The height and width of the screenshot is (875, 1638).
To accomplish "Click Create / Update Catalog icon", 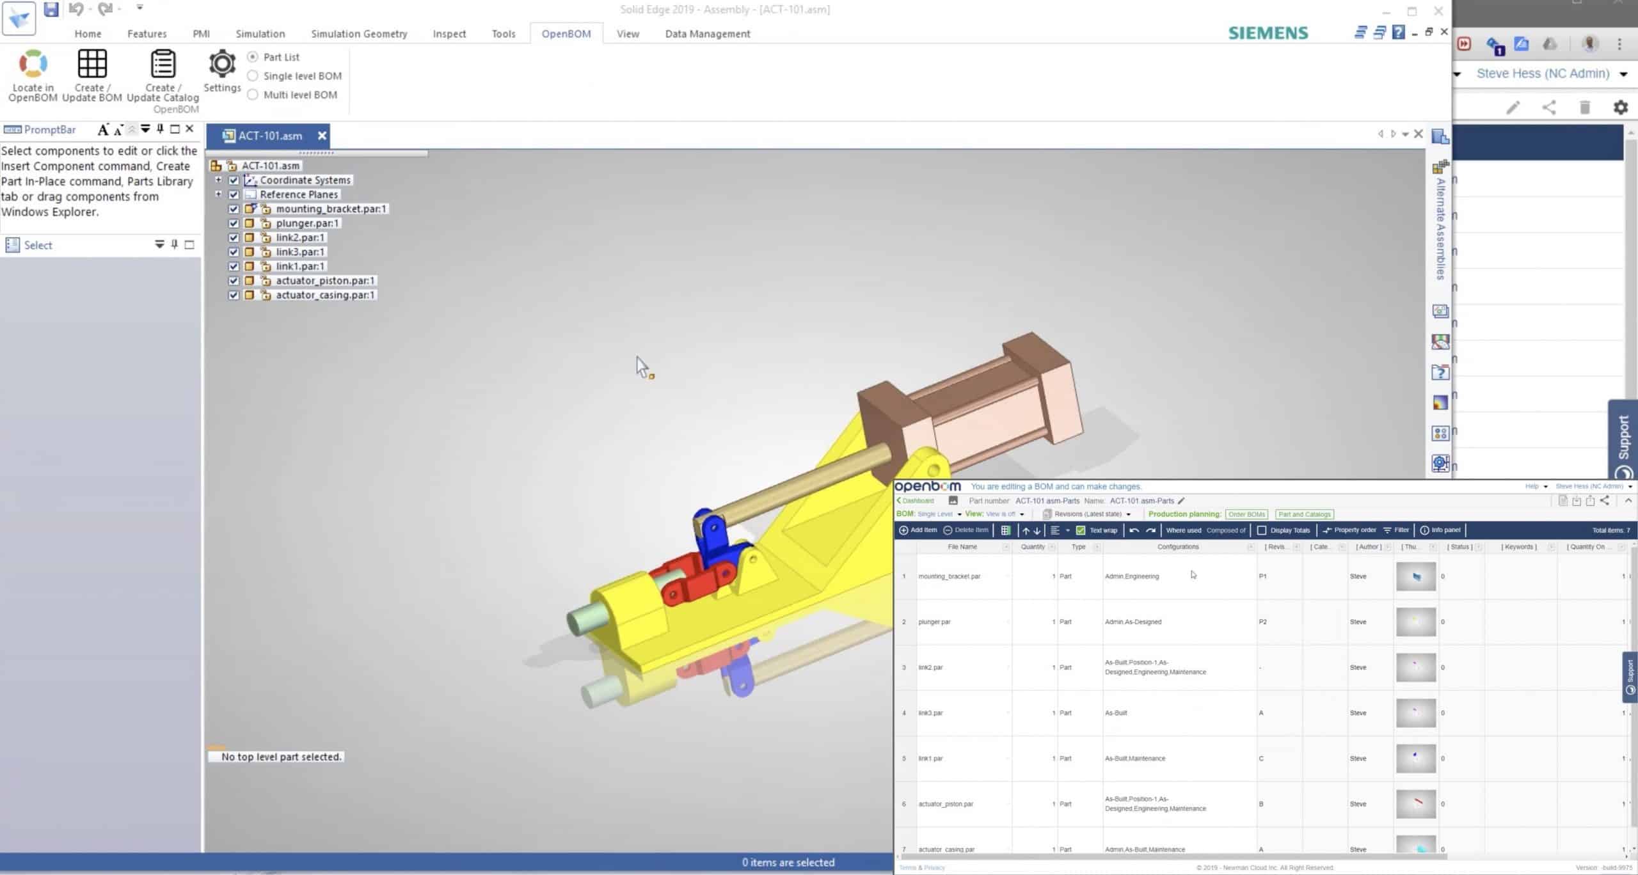I will [163, 64].
